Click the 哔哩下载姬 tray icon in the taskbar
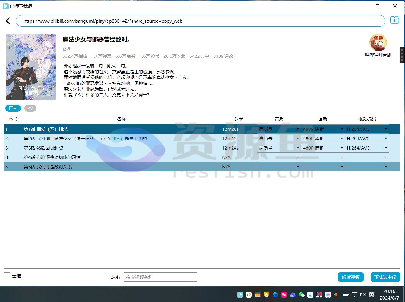Image resolution: width=405 pixels, height=302 pixels. [240, 295]
